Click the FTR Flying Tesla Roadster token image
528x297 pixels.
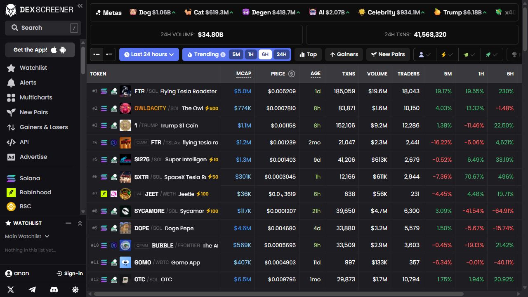125,91
